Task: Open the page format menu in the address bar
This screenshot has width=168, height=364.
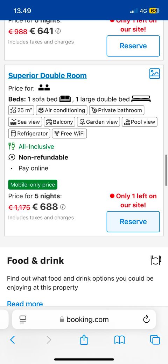Action: coord(23,320)
